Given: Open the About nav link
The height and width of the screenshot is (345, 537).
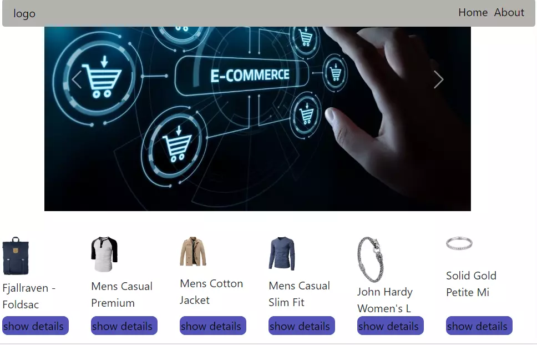Looking at the screenshot, I should [x=509, y=13].
